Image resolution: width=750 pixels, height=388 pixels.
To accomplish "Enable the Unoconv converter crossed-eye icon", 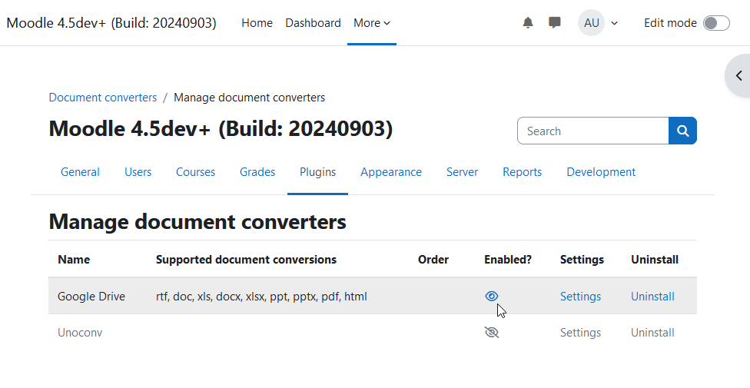I will [491, 333].
